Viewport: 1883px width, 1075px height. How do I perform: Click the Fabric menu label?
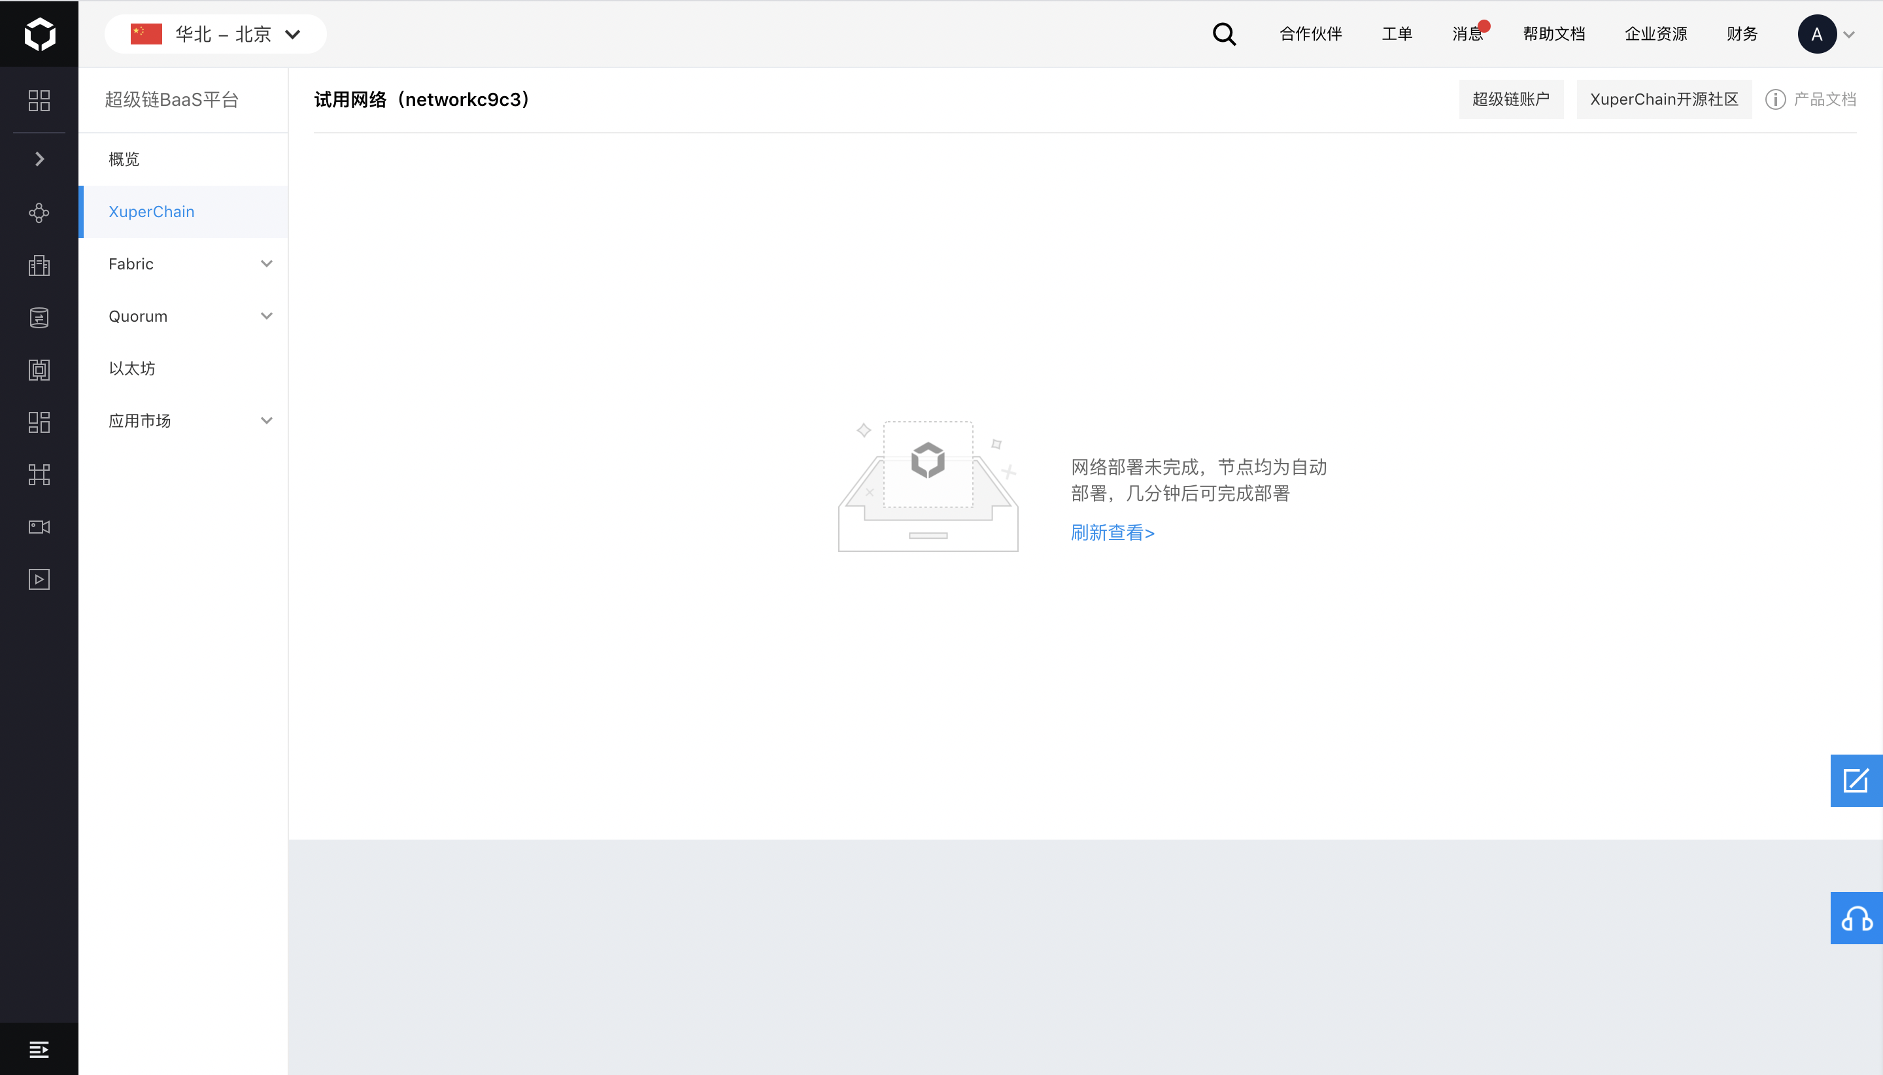point(131,264)
